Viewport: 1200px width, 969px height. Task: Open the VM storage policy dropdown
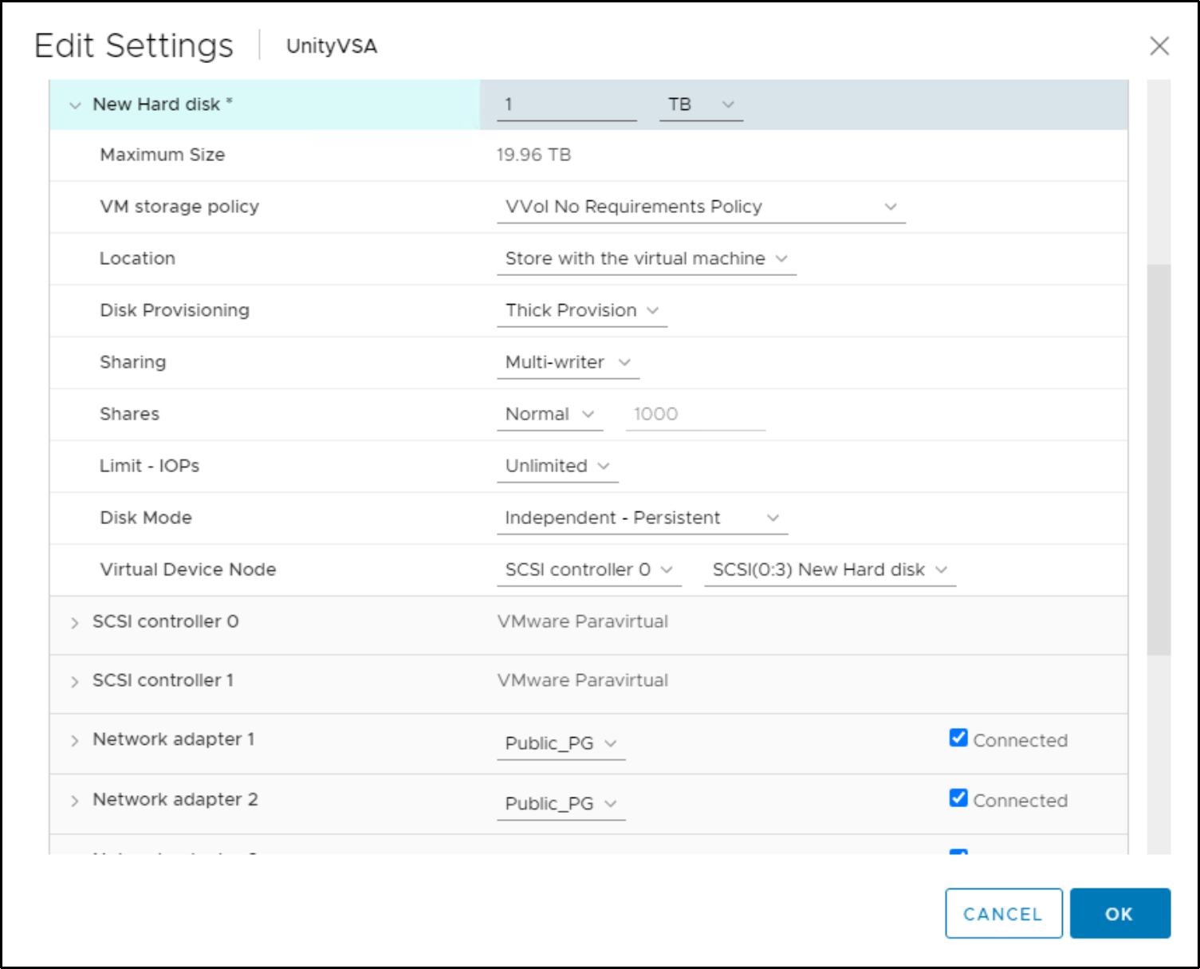[x=701, y=207]
